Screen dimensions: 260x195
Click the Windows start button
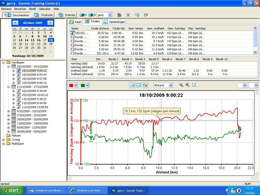[12, 190]
